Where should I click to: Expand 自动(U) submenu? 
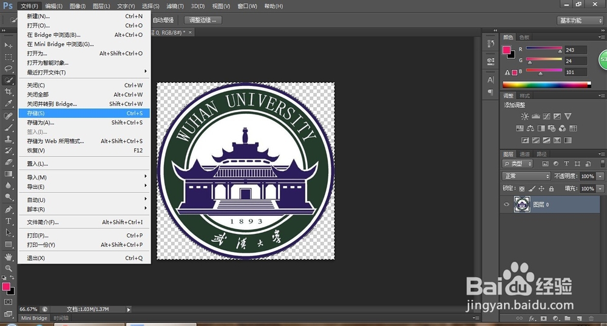pyautogui.click(x=84, y=200)
